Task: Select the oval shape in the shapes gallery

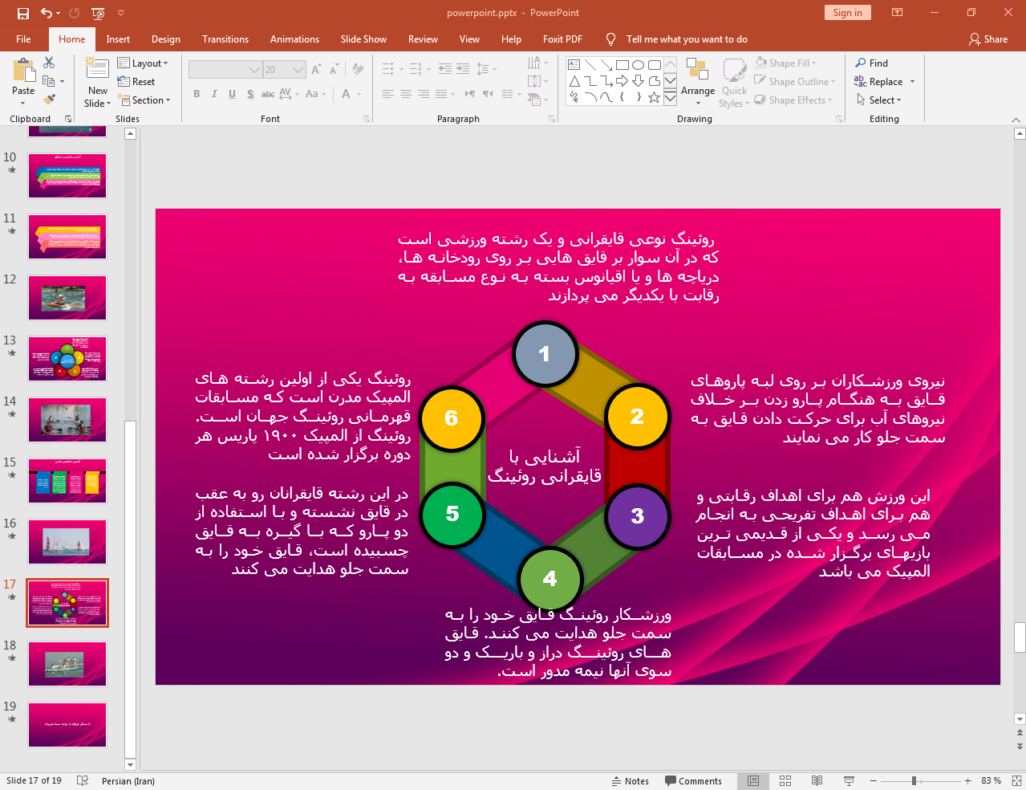Action: click(638, 65)
